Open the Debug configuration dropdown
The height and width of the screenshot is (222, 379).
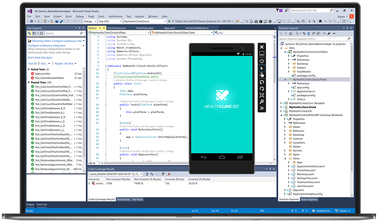tap(90, 21)
